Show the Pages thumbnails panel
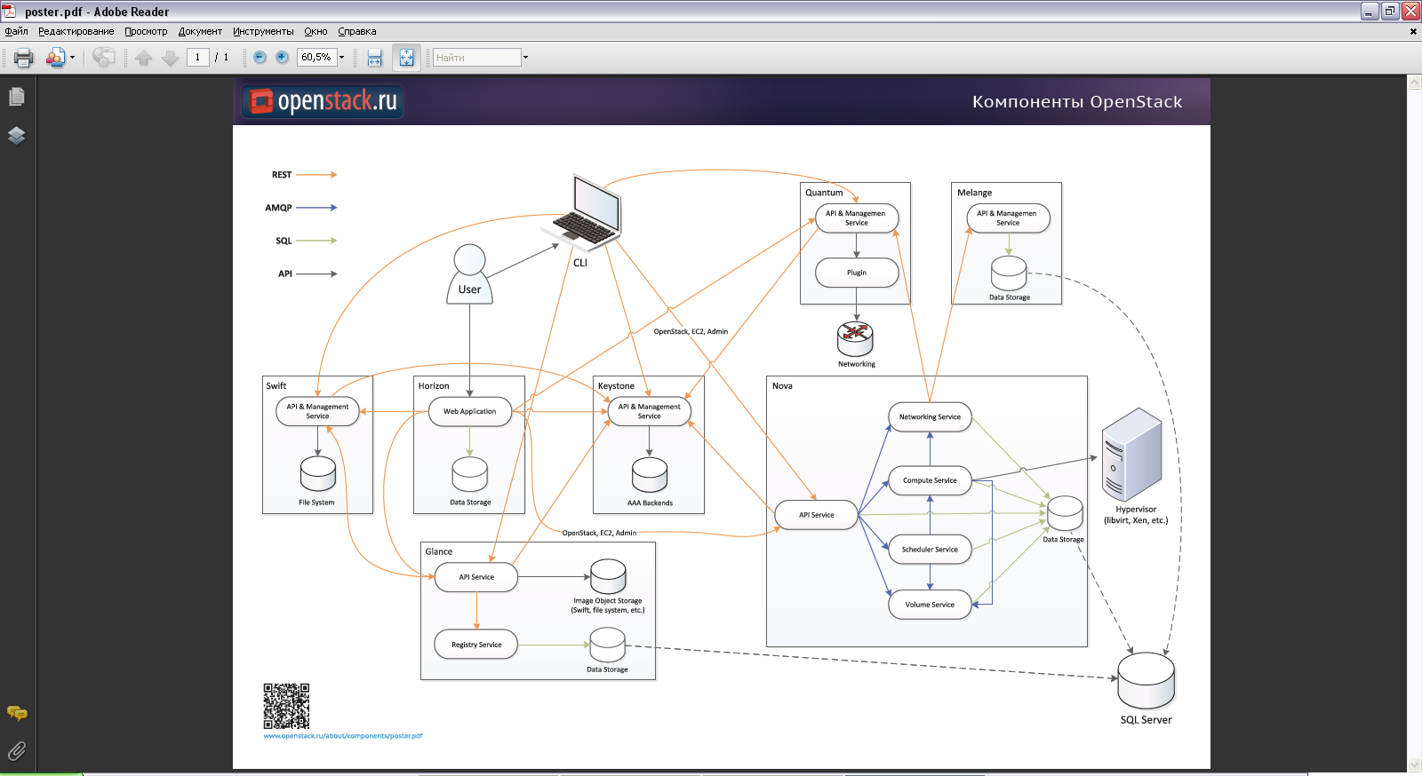Image resolution: width=1422 pixels, height=776 pixels. (x=16, y=97)
